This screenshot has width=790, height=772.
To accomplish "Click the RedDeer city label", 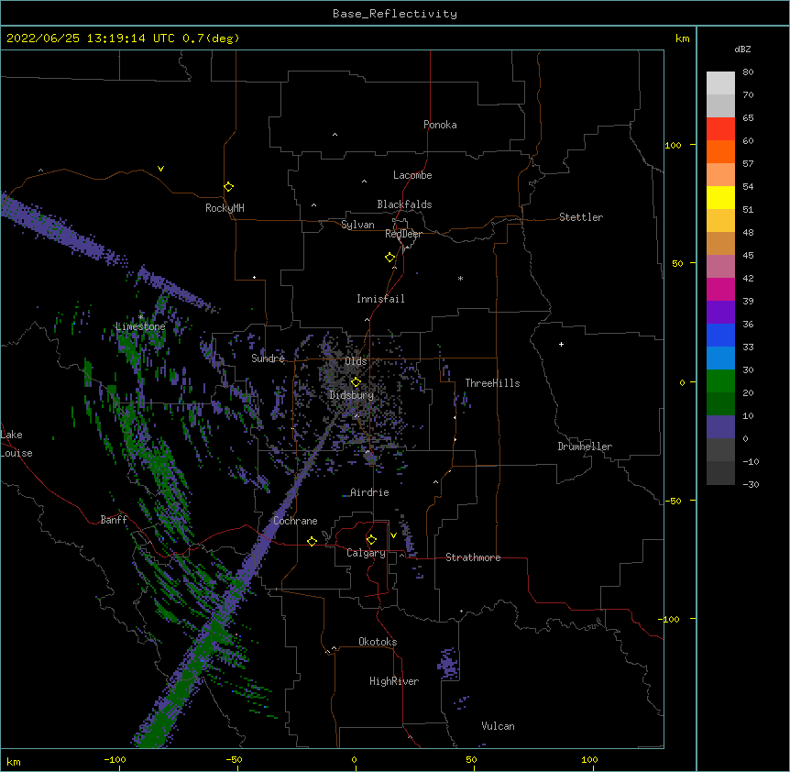I will point(403,234).
